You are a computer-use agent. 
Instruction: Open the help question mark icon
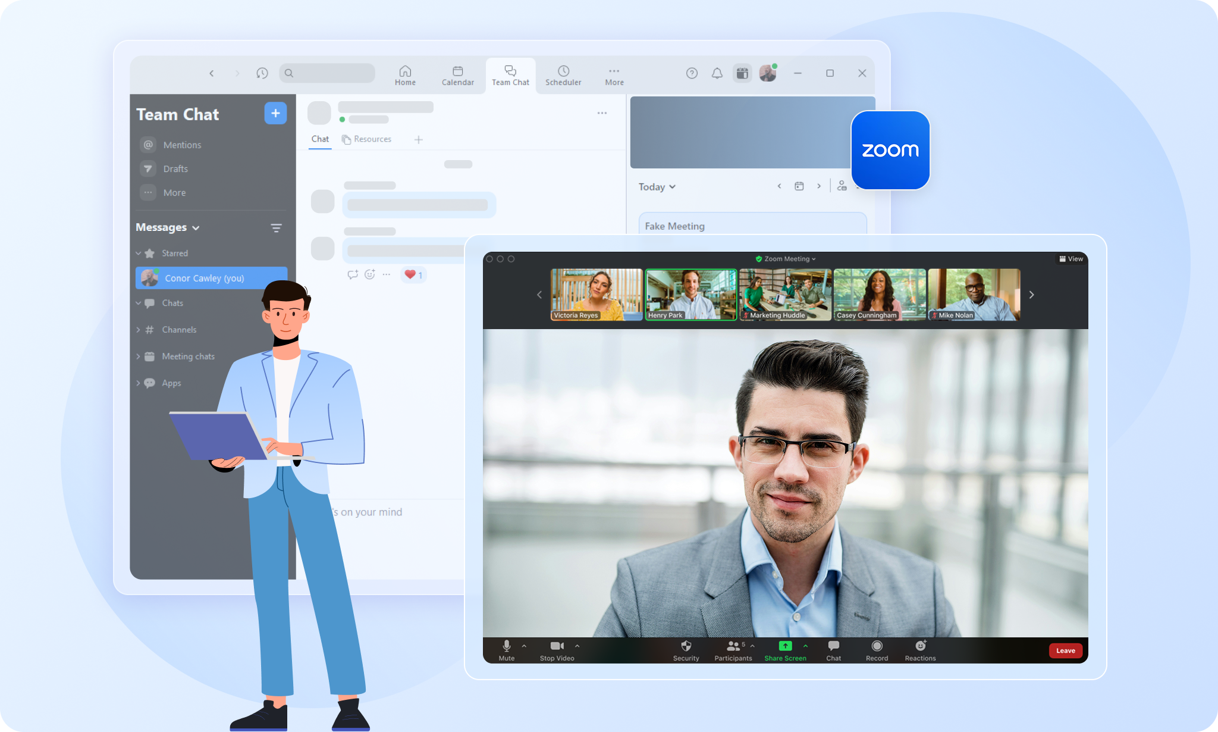pos(692,73)
